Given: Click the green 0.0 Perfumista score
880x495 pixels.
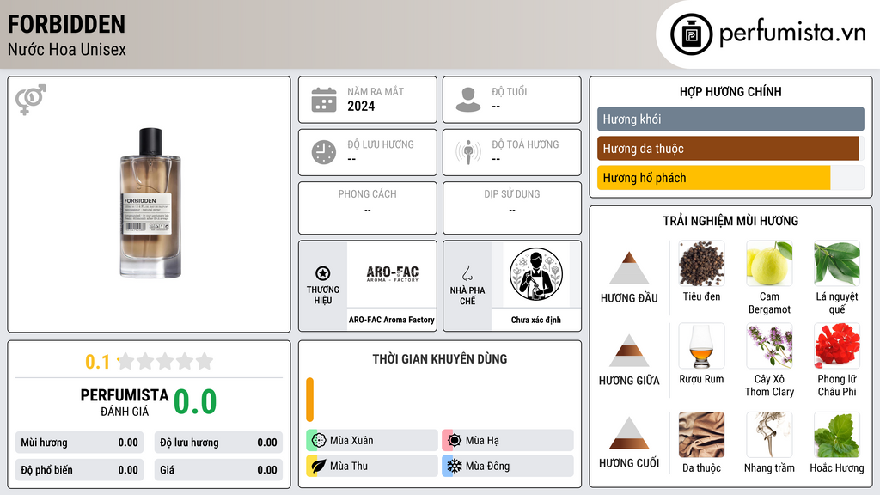Looking at the screenshot, I should (x=195, y=402).
